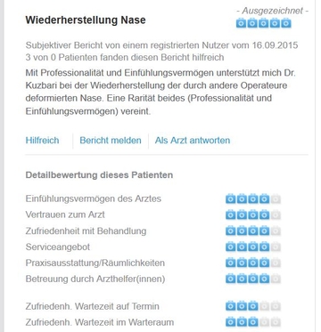Viewport: 321px width, 332px height.
Task: Click the grey fifth icon for Wartezeit im Warteraum
Action: tap(276, 322)
